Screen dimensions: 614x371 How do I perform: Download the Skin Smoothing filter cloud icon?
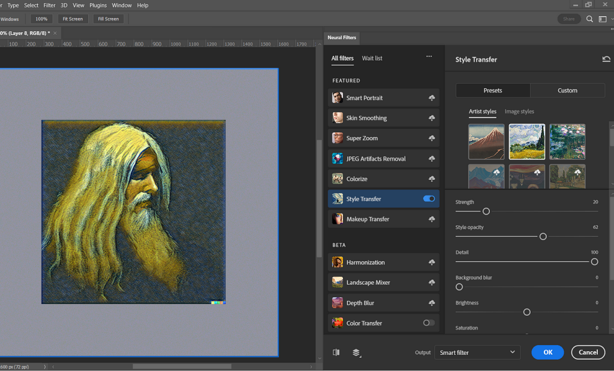(432, 118)
